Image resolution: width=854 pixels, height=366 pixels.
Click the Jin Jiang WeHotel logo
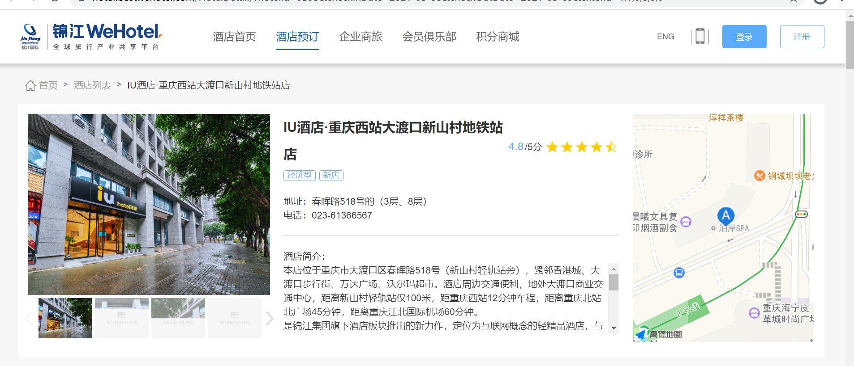90,37
